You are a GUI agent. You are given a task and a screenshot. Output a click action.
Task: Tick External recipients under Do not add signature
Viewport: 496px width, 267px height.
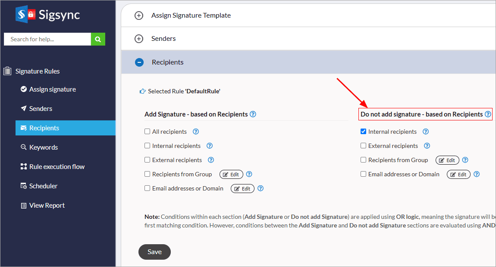pos(364,146)
